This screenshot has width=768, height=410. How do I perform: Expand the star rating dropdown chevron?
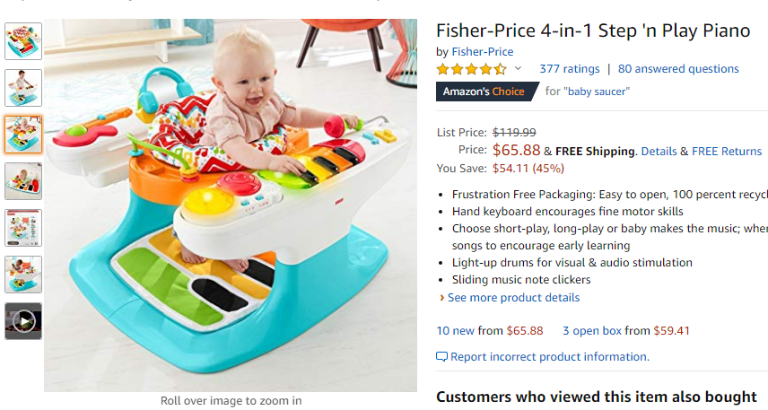(518, 68)
